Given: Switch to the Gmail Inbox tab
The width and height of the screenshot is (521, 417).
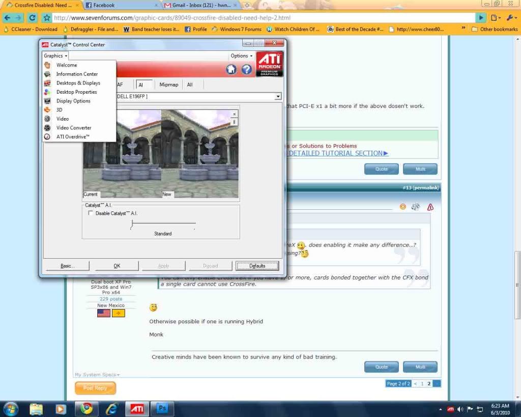Looking at the screenshot, I should tap(201, 5).
